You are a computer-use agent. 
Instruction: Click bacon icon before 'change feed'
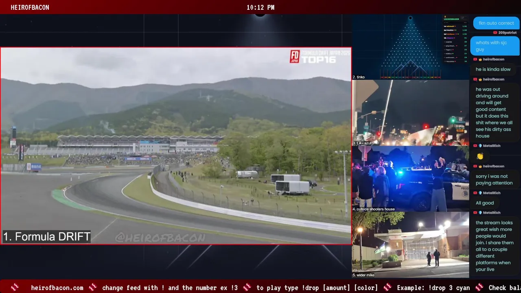[x=93, y=287]
